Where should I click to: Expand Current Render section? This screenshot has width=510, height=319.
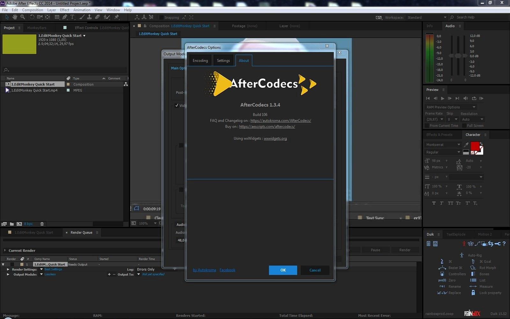tap(5, 250)
